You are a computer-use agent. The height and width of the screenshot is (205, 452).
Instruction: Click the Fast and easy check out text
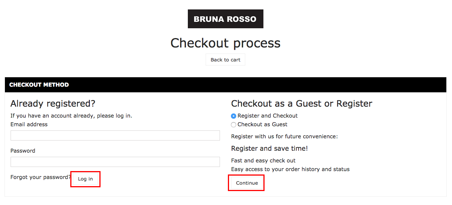(263, 161)
